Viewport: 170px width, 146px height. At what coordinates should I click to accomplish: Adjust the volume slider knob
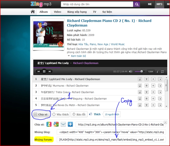pyautogui.click(x=142, y=71)
